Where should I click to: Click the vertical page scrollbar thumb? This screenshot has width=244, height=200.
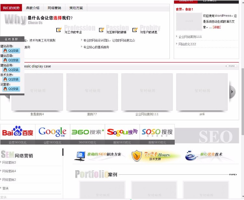[243, 102]
